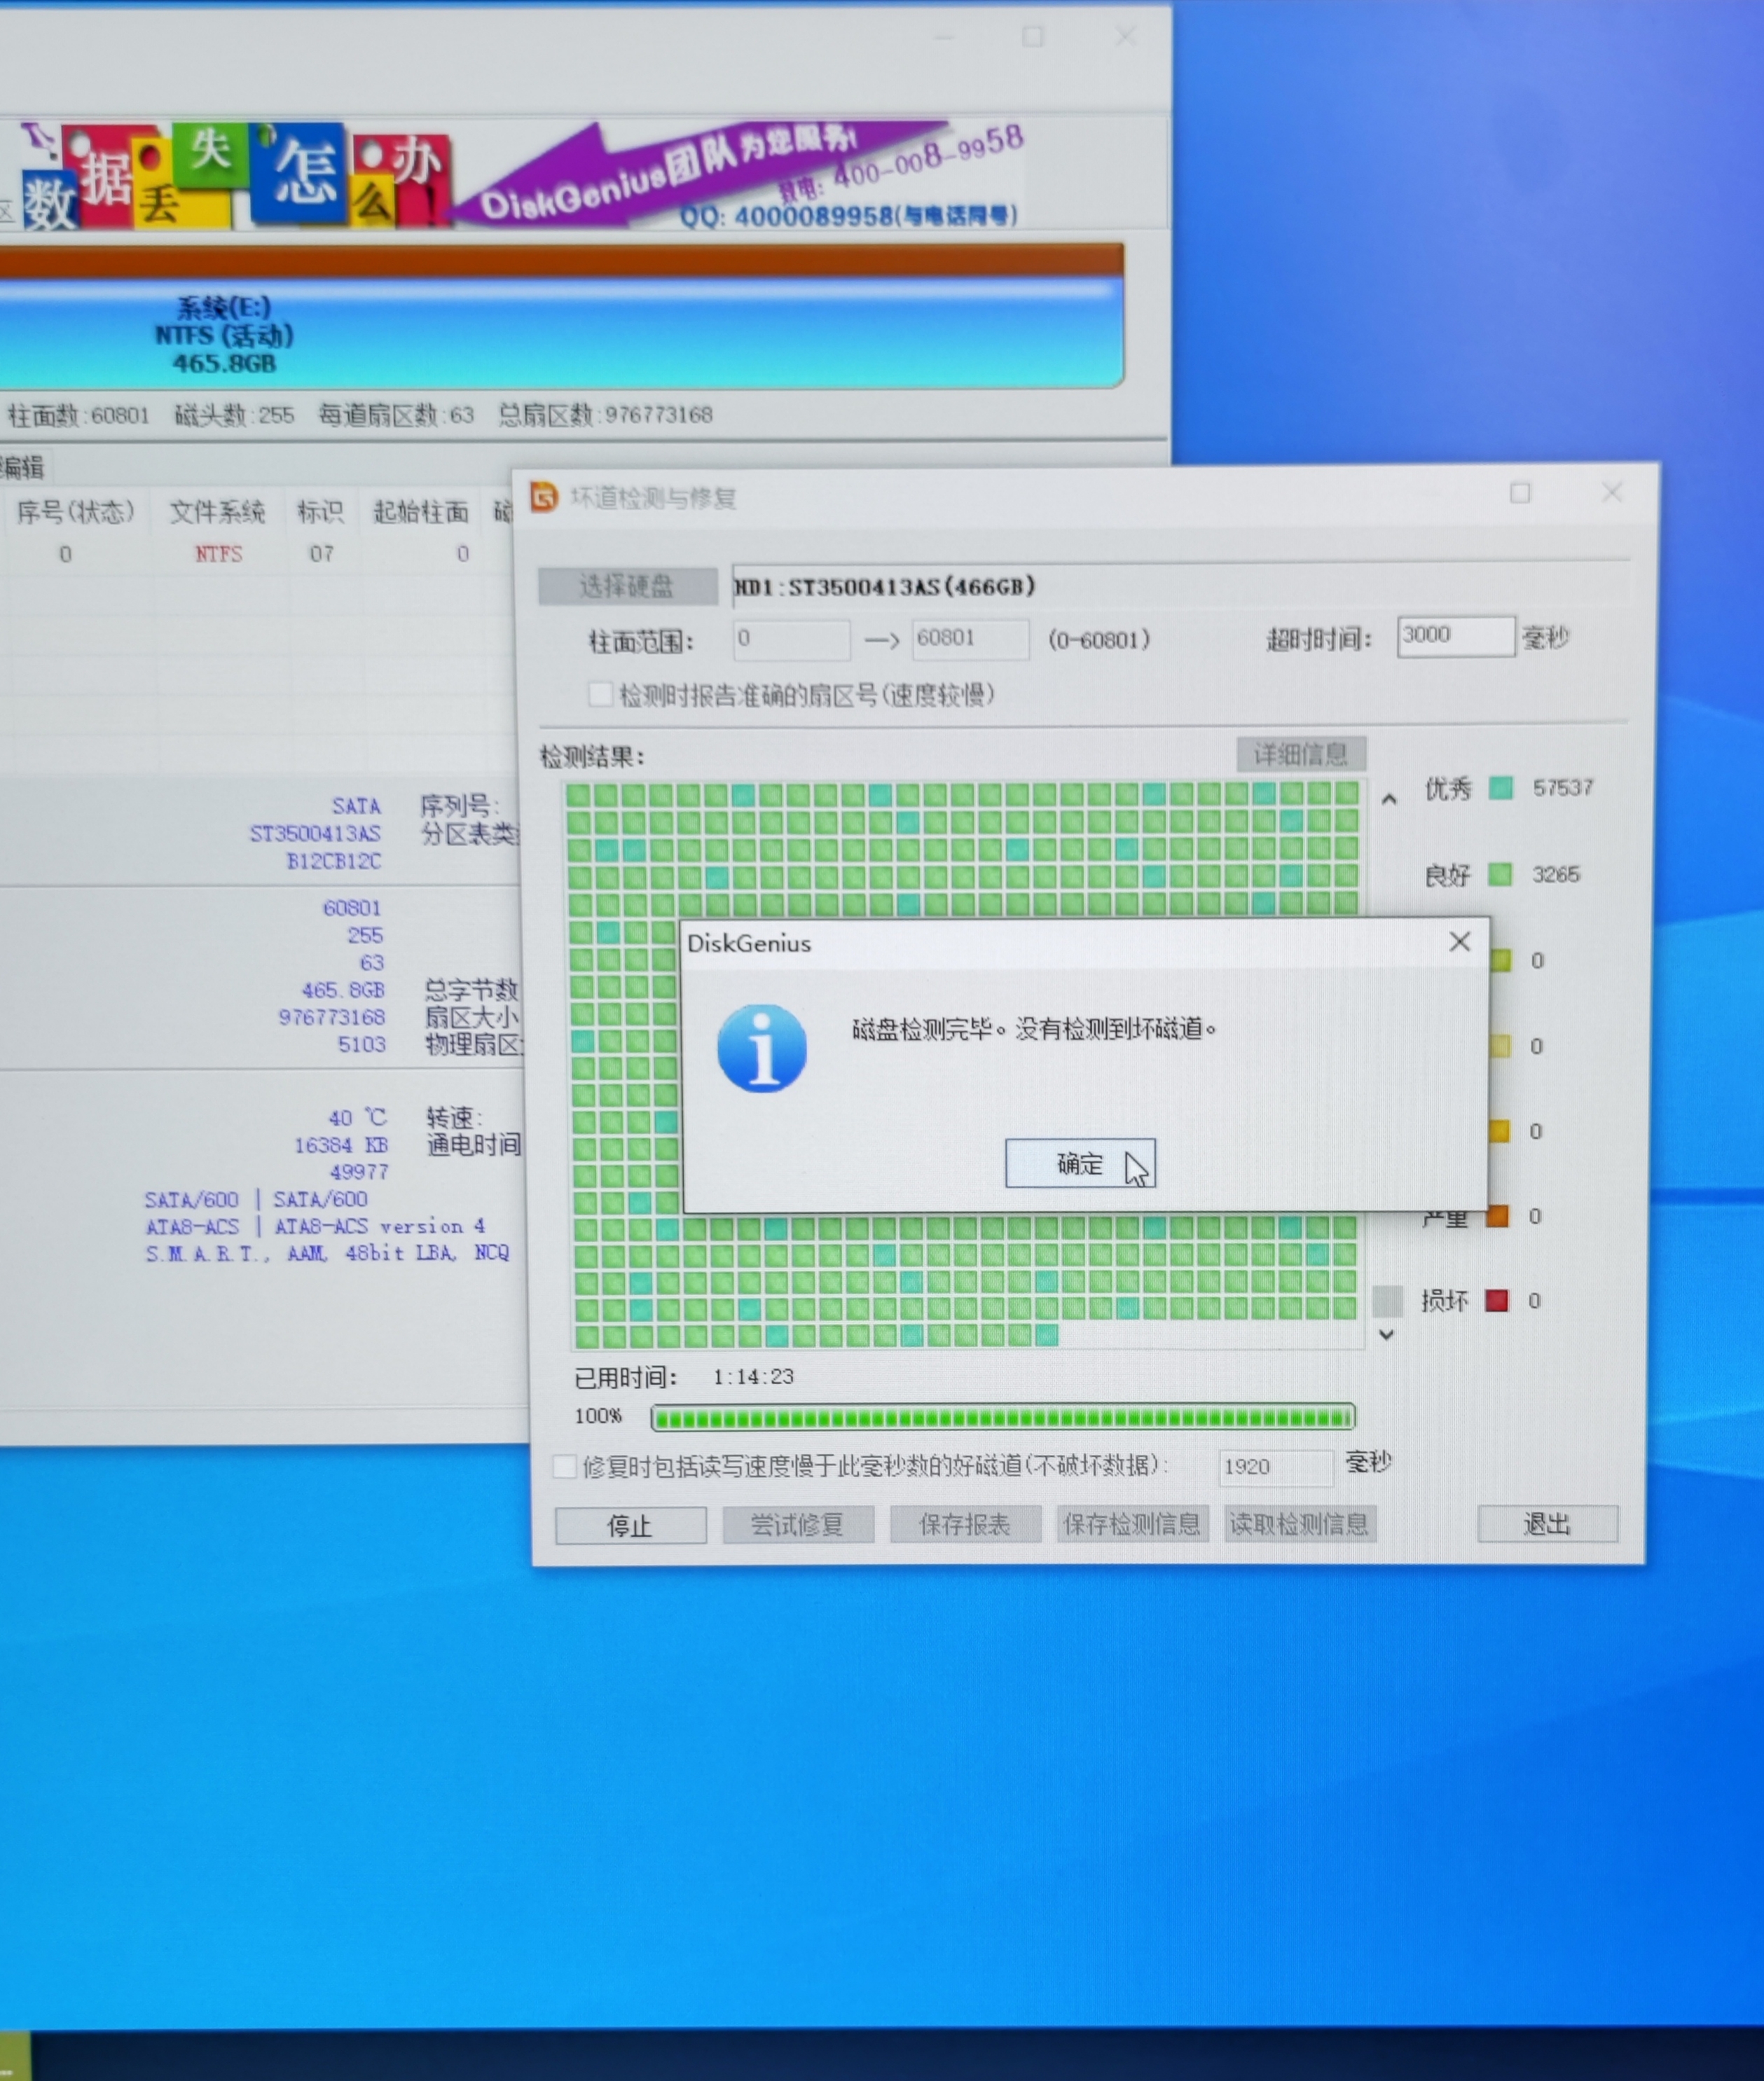
Task: Click the 1:14:23 elapsed time value
Action: 753,1376
